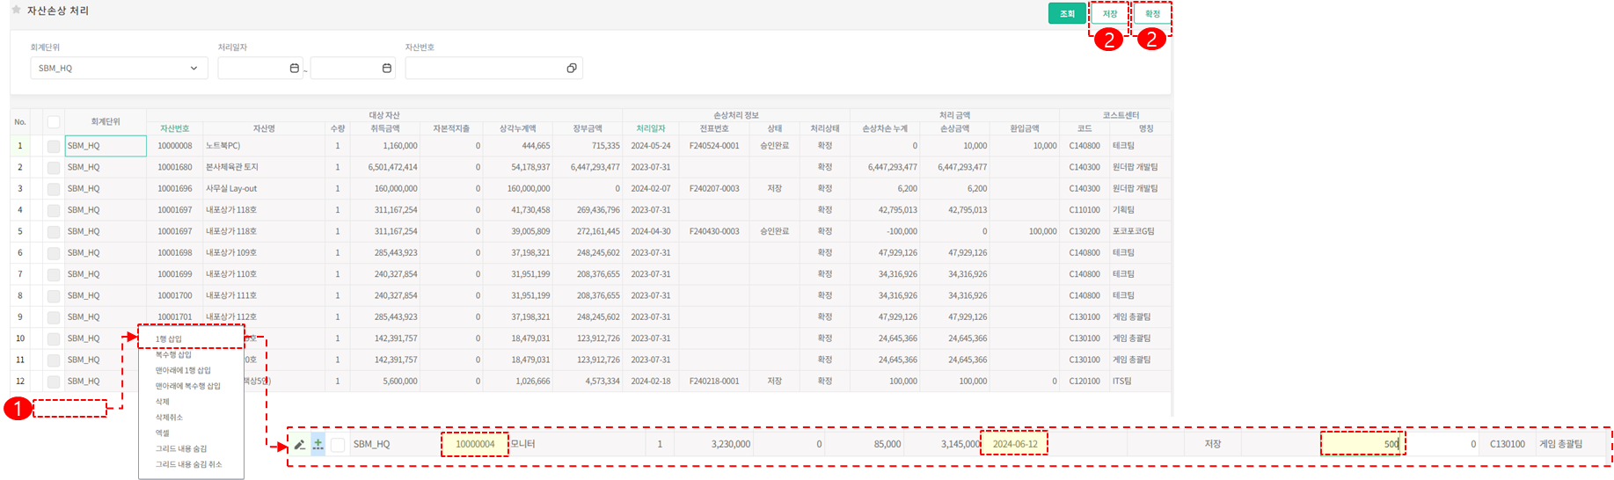Choose 복수행 삽입 in the context menu
The height and width of the screenshot is (480, 1614).
point(173,354)
